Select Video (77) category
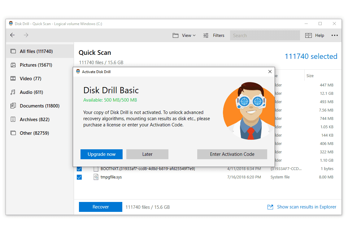The width and height of the screenshot is (348, 232). click(x=40, y=79)
